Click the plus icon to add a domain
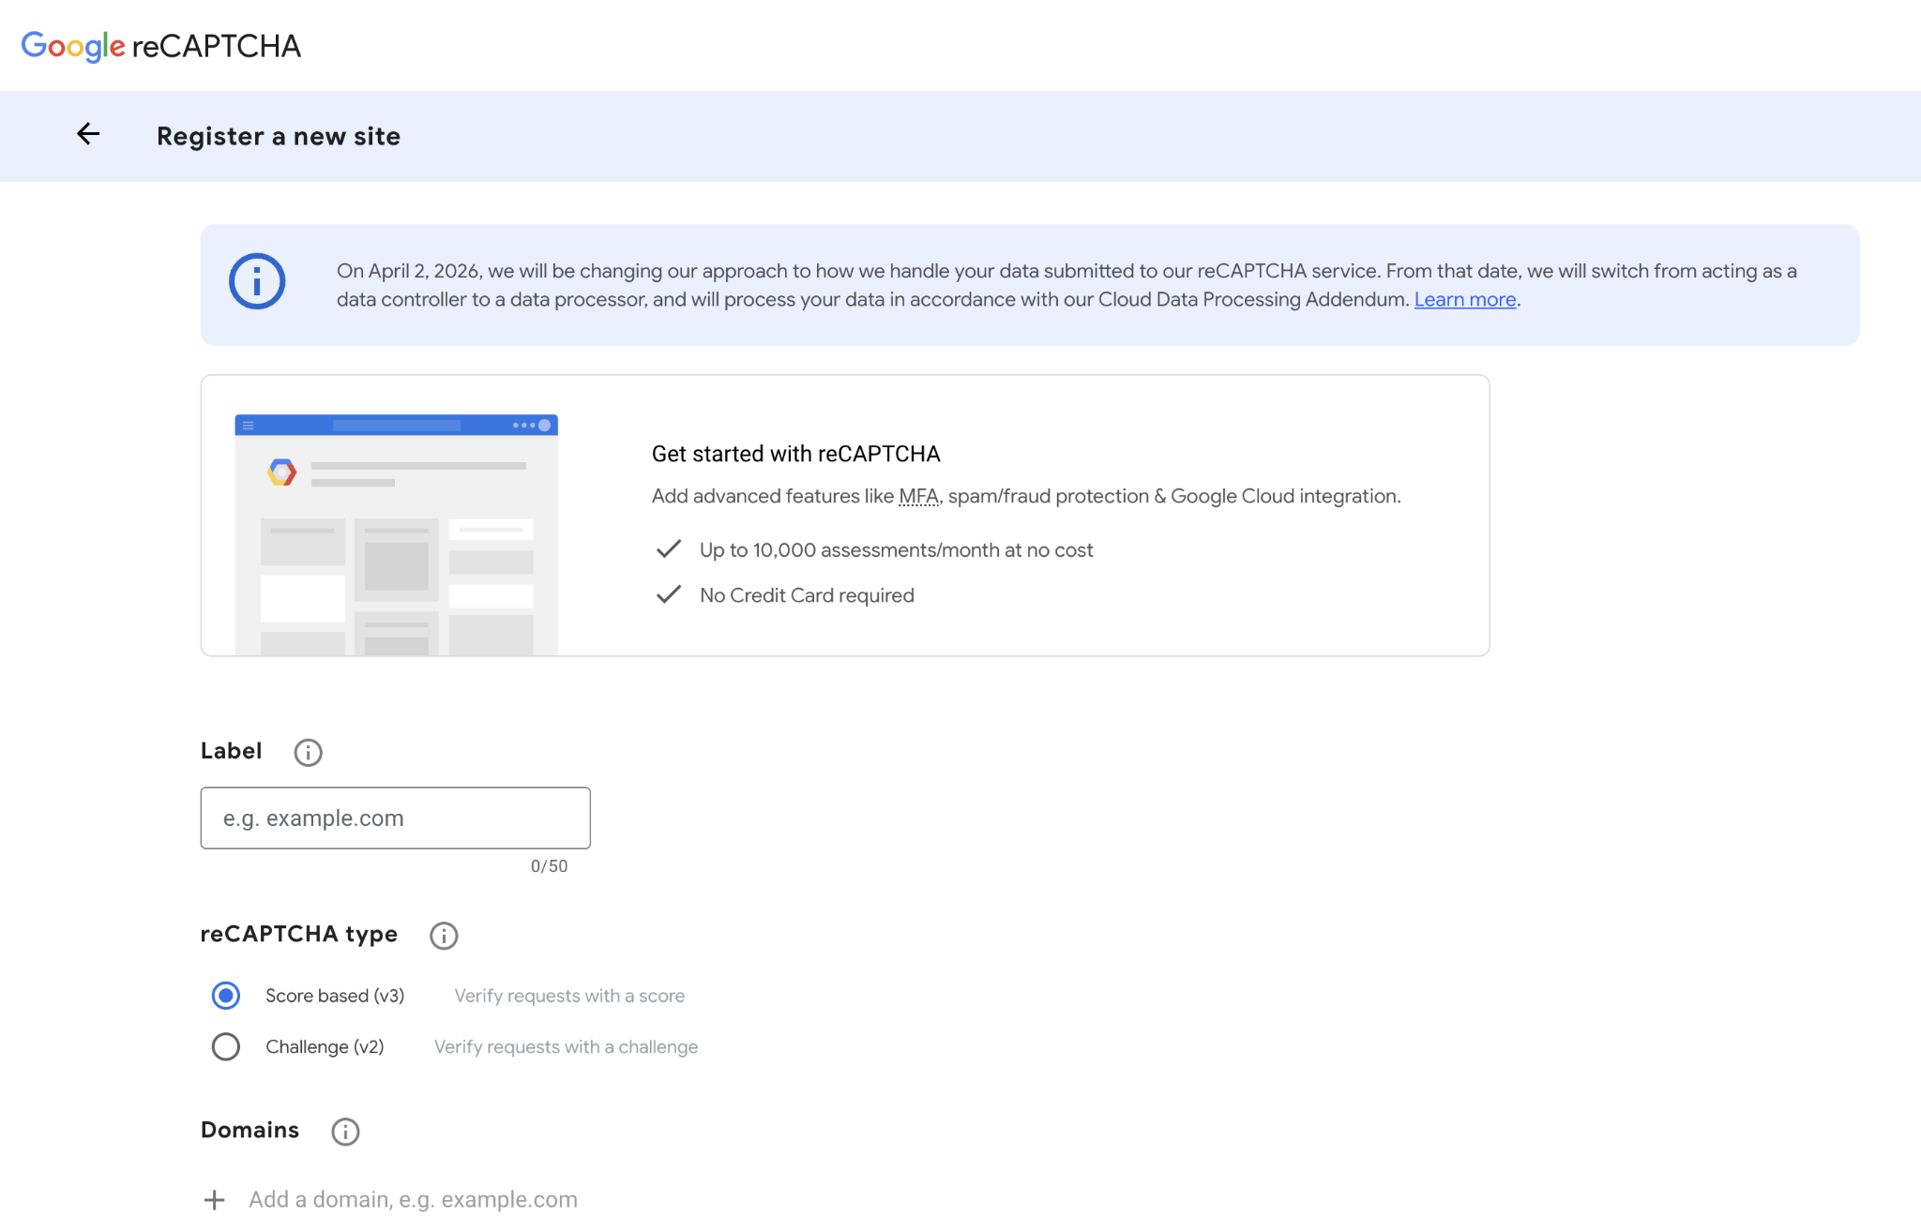This screenshot has height=1231, width=1921. pos(215,1200)
